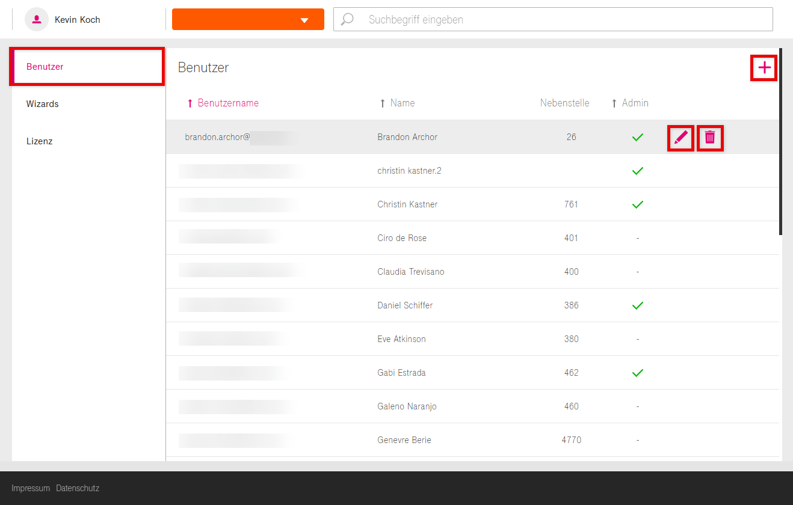The image size is (793, 505).
Task: Open the orange dropdown in the header
Action: click(x=248, y=19)
